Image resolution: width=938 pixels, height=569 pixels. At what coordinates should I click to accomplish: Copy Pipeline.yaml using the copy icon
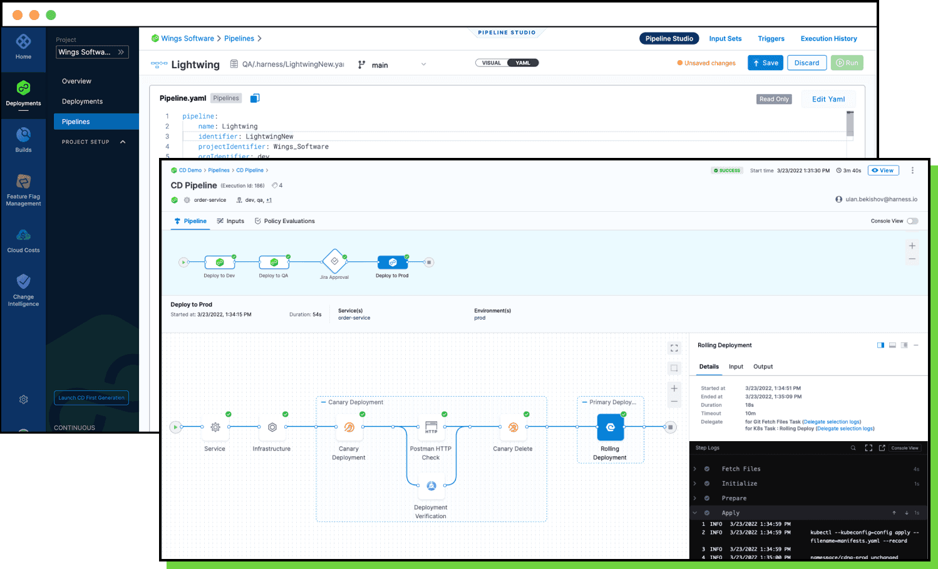255,98
